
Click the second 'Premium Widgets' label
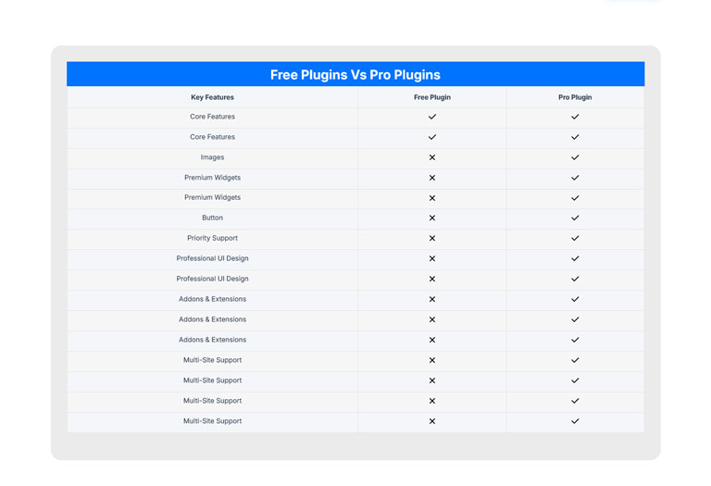click(x=212, y=198)
